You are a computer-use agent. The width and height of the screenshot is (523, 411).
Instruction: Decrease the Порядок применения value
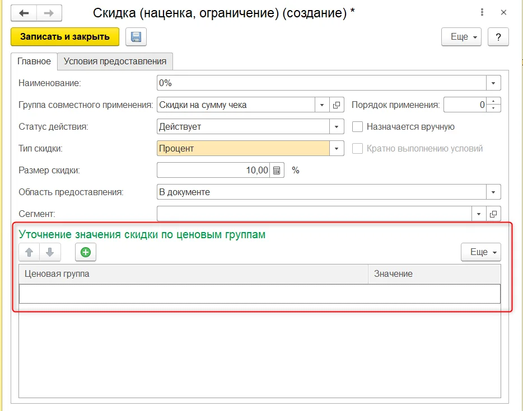(494, 108)
